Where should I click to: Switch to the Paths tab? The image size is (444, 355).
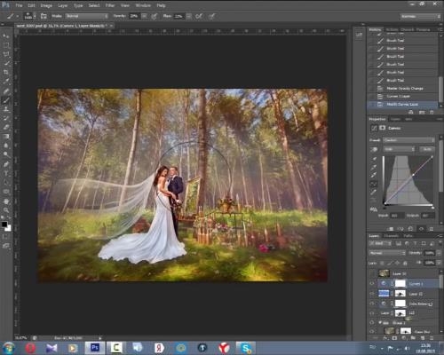408,236
